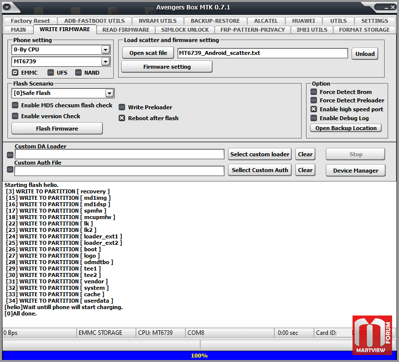Turn on Enable Debug Log
Viewport: 399px width, 362px height.
pos(314,118)
